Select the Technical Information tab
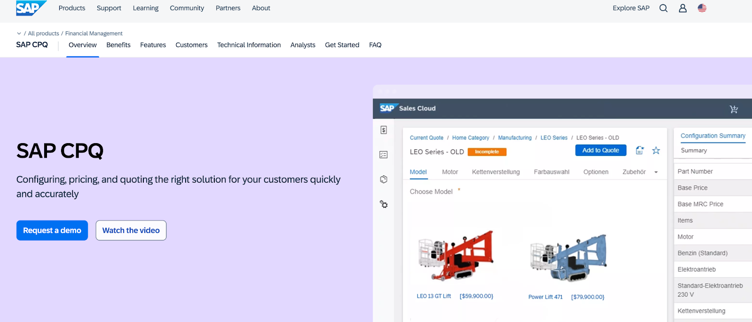The image size is (752, 322). 249,45
